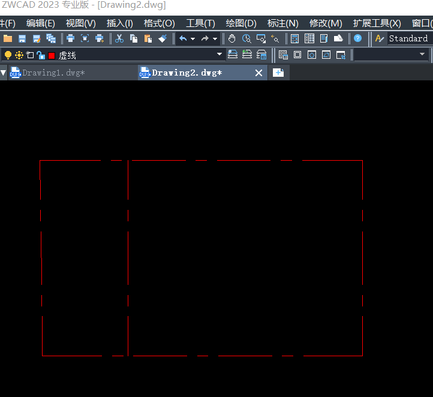The image size is (433, 397).
Task: Click the red color swatch of 虚线 layer
Action: click(52, 56)
